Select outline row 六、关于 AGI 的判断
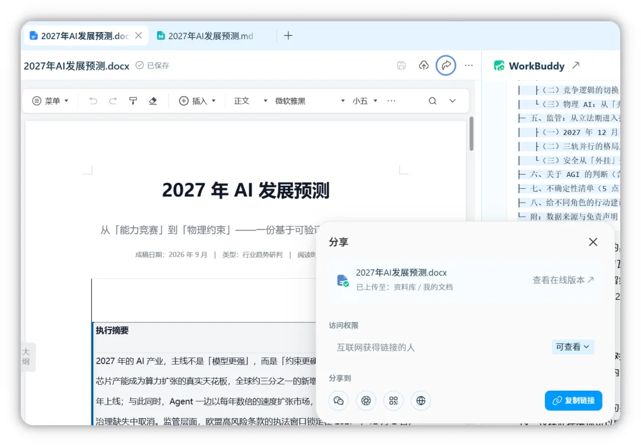The height and width of the screenshot is (446, 641). point(575,175)
